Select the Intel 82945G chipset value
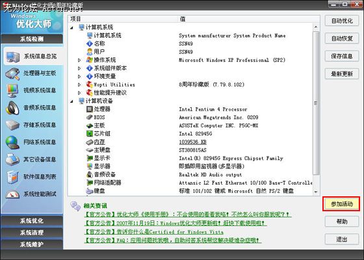The width and height of the screenshot is (364, 260). (195, 134)
